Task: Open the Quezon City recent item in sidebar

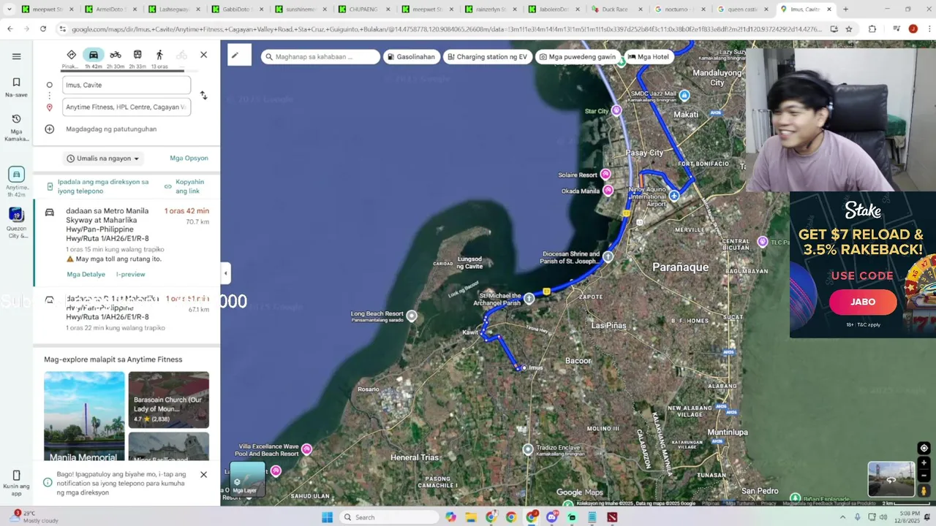Action: 16,224
